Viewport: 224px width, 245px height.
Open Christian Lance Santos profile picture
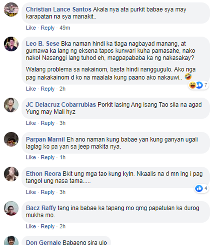click(x=11, y=9)
